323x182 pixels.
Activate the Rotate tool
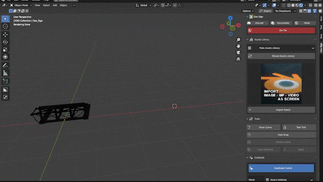pos(5,42)
